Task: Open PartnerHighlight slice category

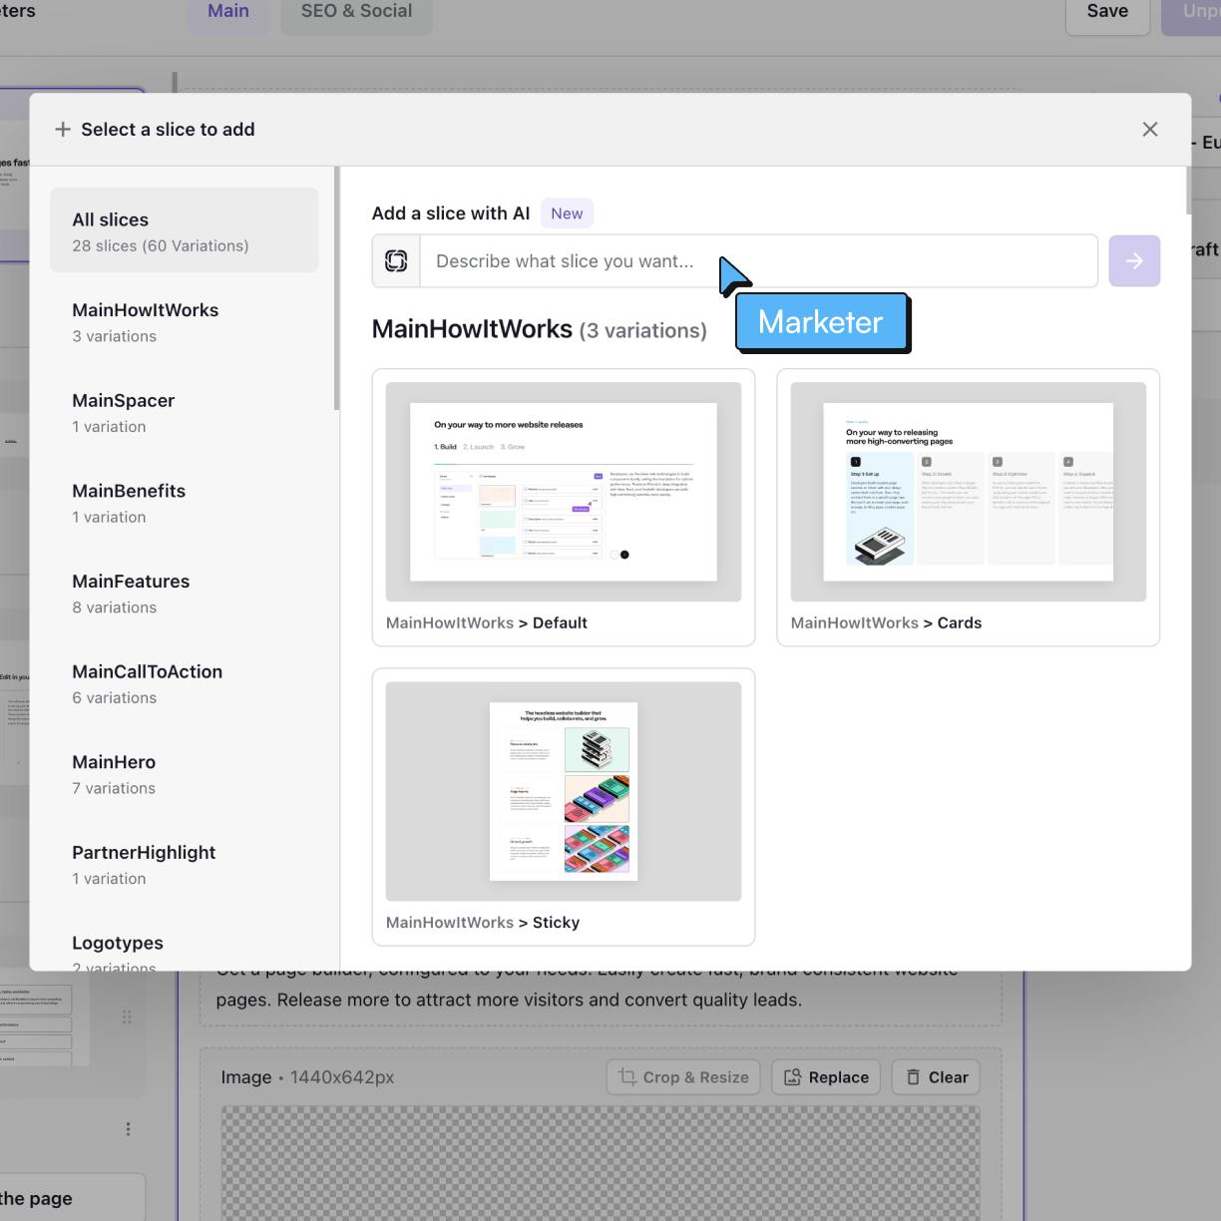Action: point(185,864)
